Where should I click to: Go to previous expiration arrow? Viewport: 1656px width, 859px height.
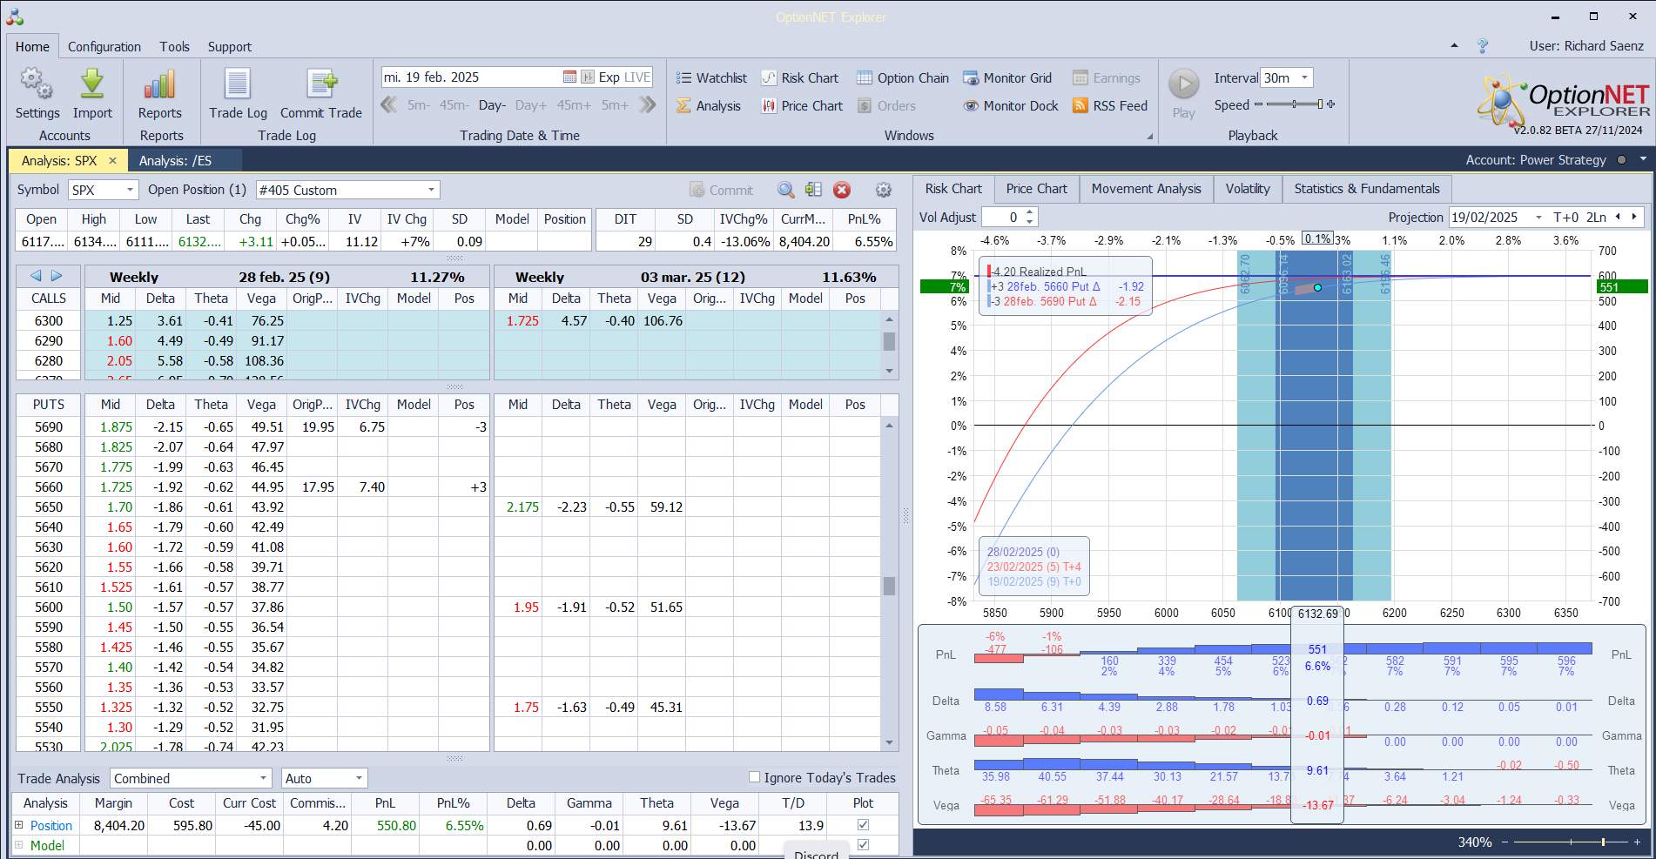pyautogui.click(x=36, y=276)
